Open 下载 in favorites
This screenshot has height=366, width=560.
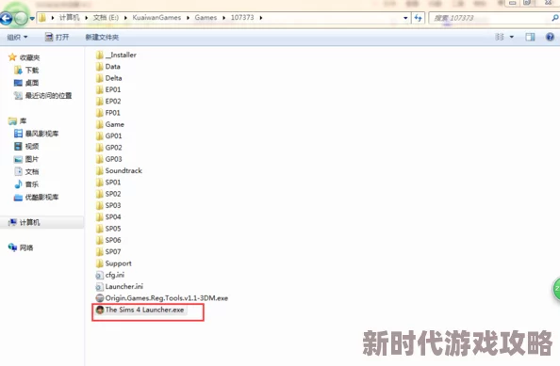click(26, 71)
